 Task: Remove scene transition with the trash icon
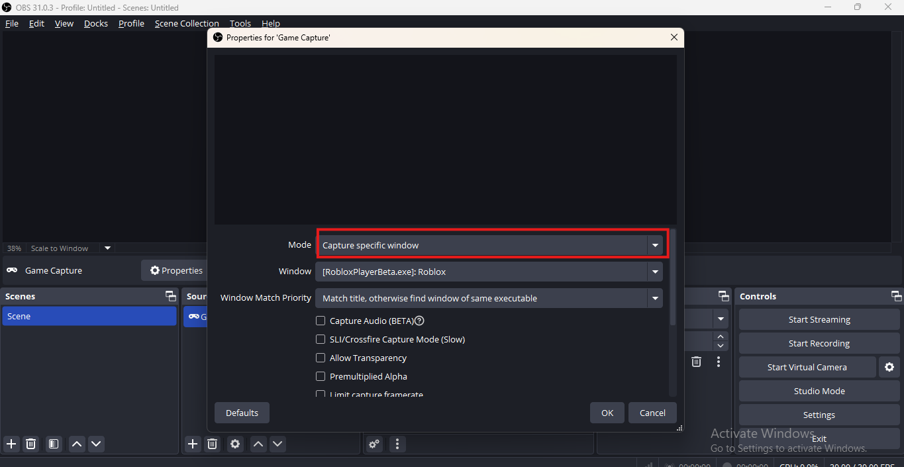(696, 362)
